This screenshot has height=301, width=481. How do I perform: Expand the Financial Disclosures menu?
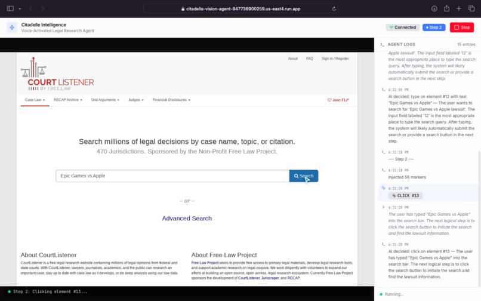(x=171, y=100)
